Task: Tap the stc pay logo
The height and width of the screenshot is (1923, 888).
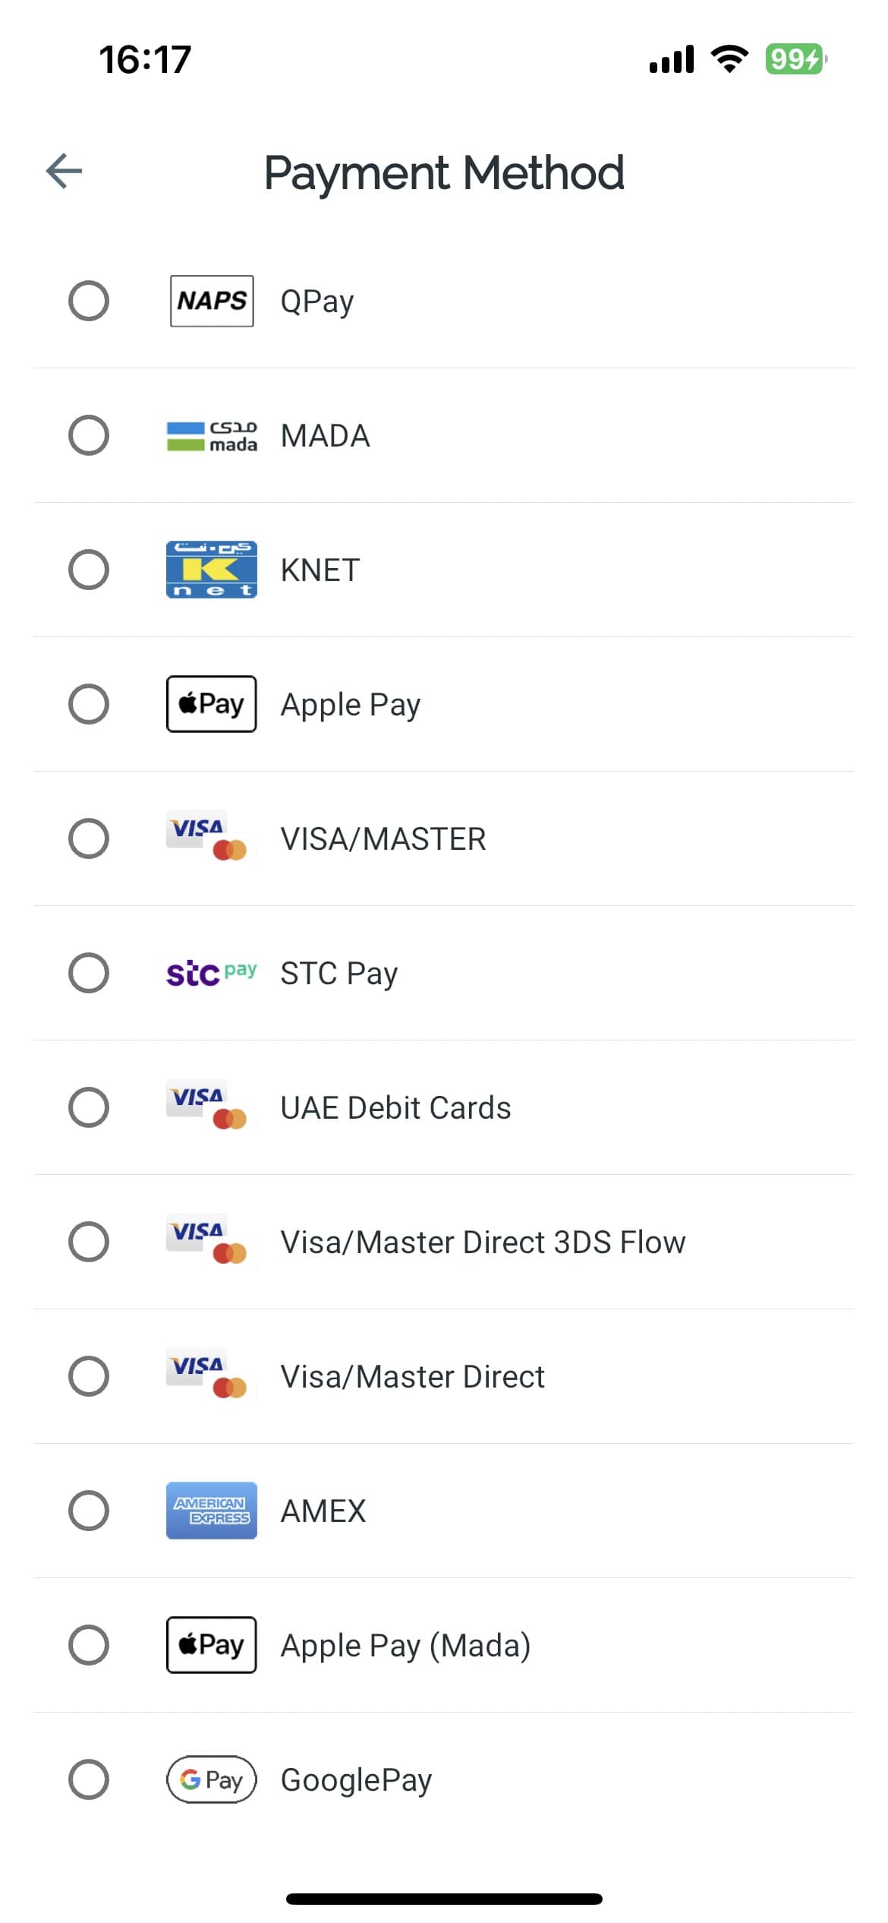Action: click(x=212, y=973)
